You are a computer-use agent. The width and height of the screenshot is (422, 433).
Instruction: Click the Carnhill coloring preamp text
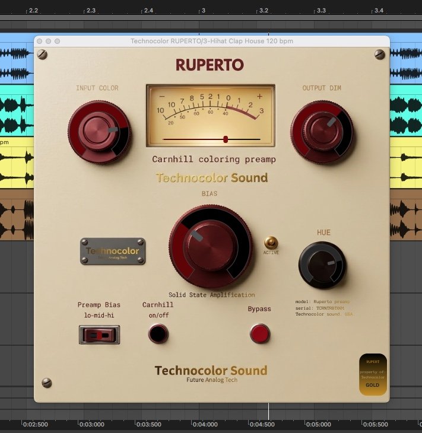(214, 160)
